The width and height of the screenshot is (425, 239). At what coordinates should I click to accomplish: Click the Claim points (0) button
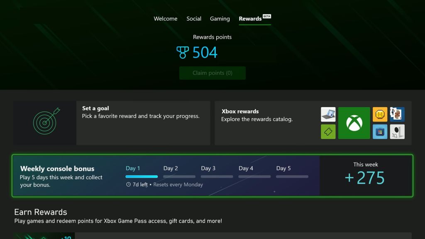[x=212, y=73]
